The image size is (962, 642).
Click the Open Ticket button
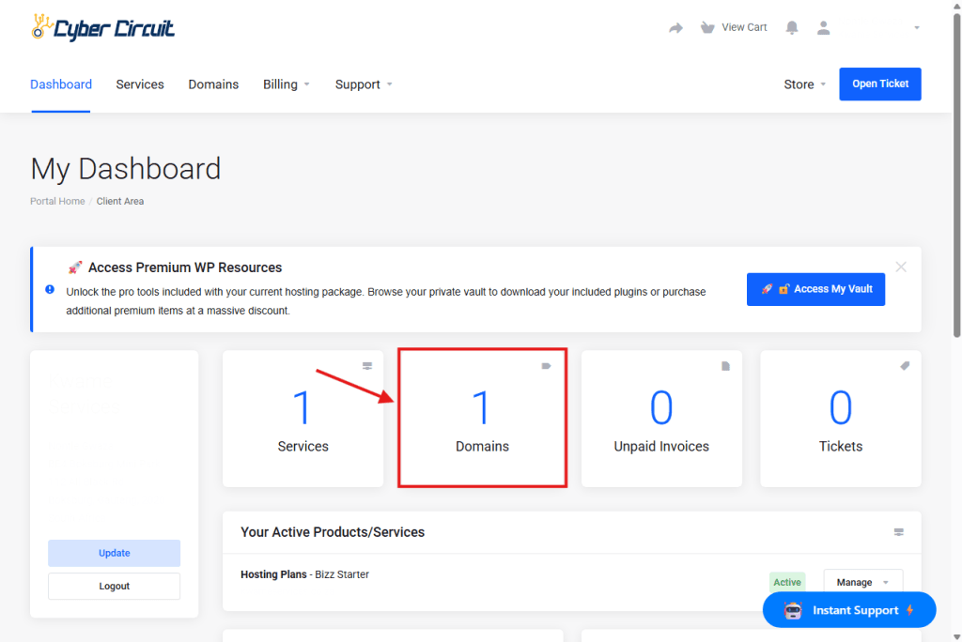tap(879, 84)
